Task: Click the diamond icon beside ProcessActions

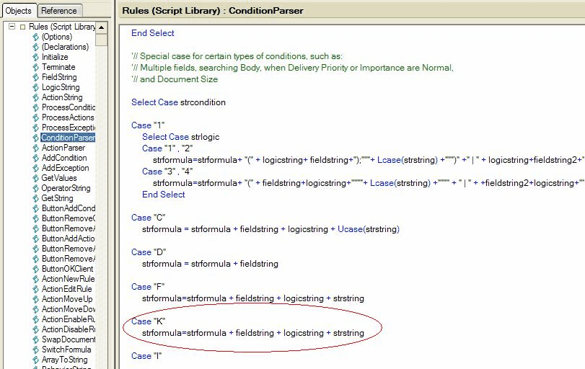Action: (35, 117)
